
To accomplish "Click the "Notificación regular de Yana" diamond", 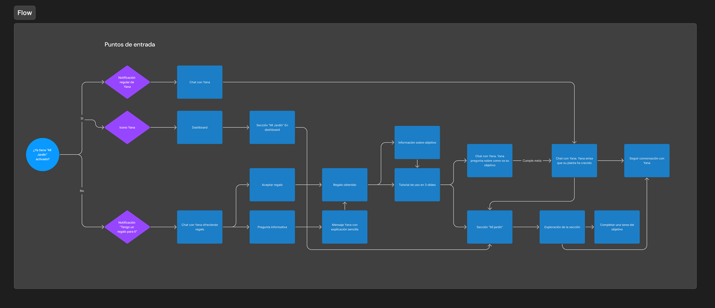I will [127, 82].
